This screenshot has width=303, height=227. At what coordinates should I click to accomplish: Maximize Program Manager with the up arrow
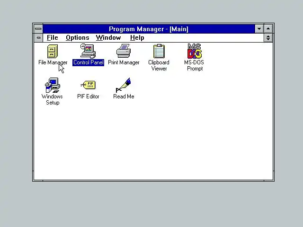[x=268, y=29]
